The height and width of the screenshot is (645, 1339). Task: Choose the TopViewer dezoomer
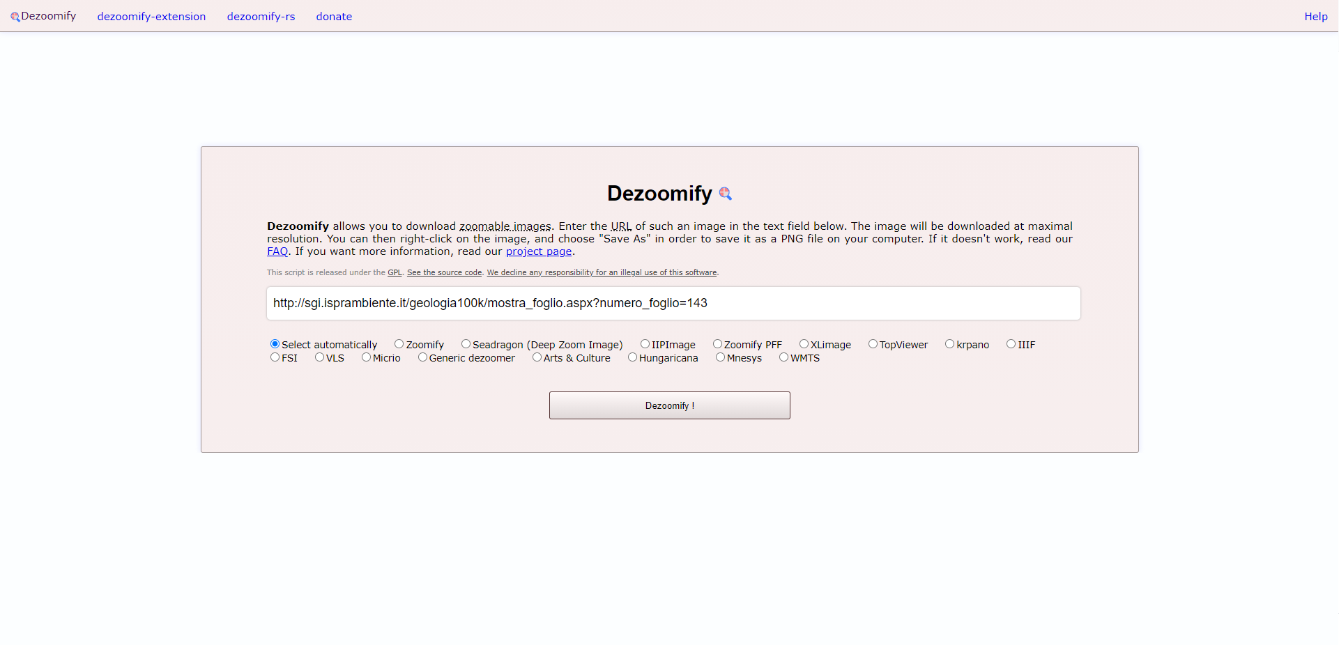(x=873, y=343)
